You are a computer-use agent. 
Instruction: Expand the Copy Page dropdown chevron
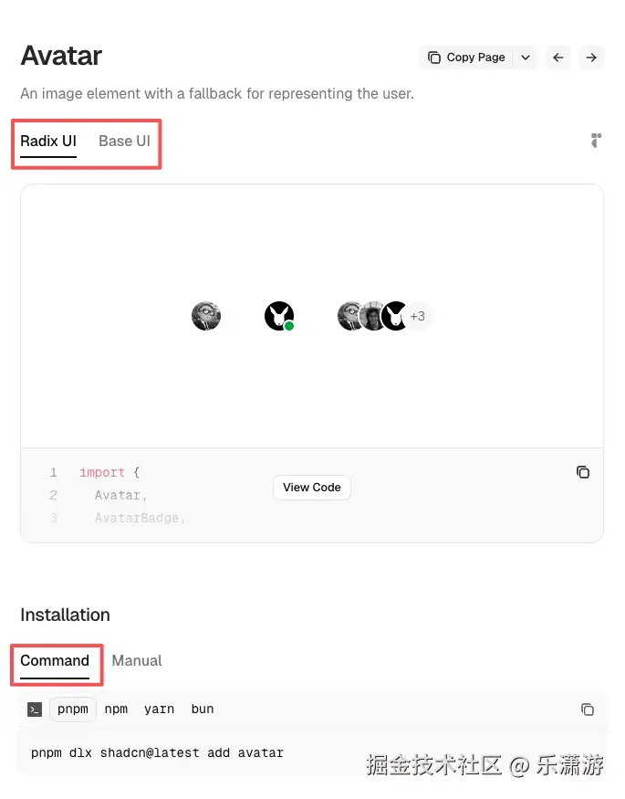(526, 58)
